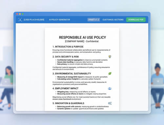Click the introduction paragraph starting with Ensuring cross-functional
This screenshot has width=164, height=125.
(x=81, y=51)
